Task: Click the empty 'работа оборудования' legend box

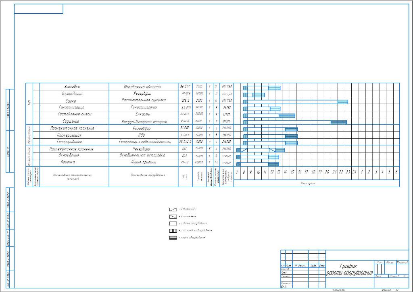Action: pos(173,223)
